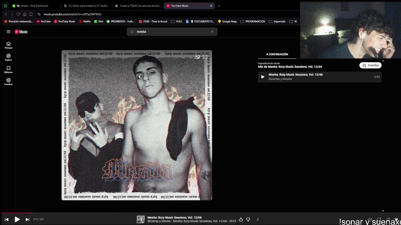Open the Kick bookmark

pos(98,22)
